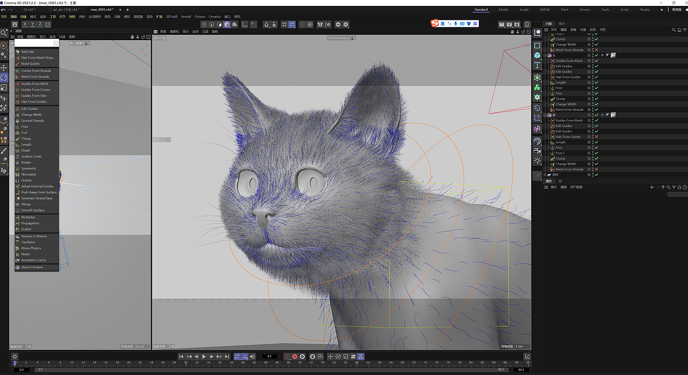688x375 pixels.
Task: Select the Move tool in left toolbar
Action: click(4, 68)
